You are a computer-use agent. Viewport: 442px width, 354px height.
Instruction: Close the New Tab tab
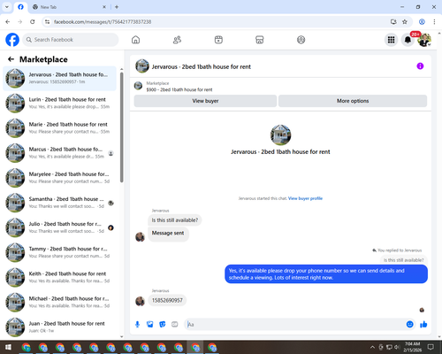pos(104,7)
